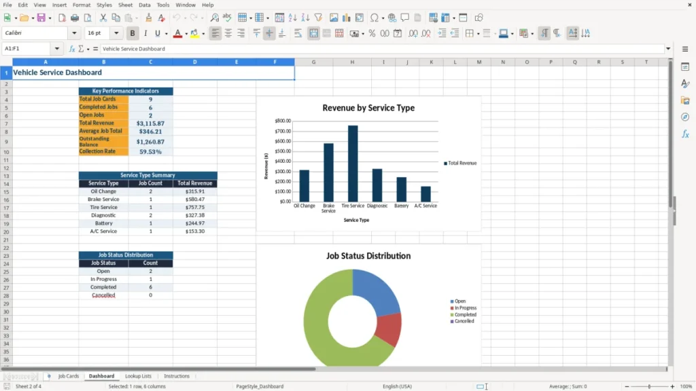The height and width of the screenshot is (391, 696).
Task: Format selection as Percent
Action: [x=372, y=33]
